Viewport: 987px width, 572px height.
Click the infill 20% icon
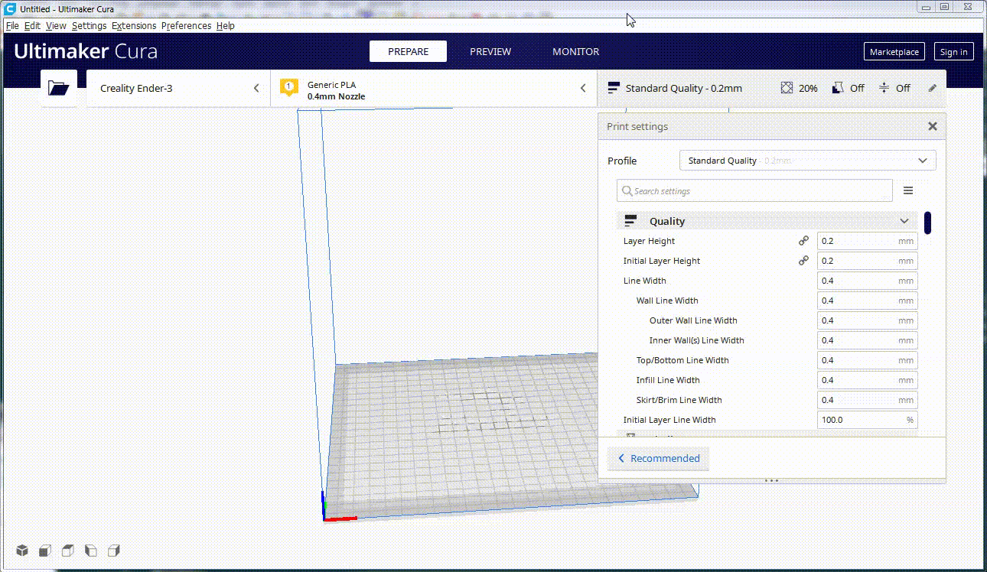(x=787, y=88)
